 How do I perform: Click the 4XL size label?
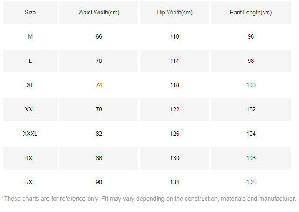[30, 158]
